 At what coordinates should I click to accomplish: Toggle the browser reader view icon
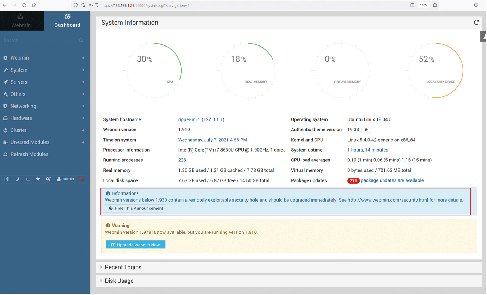[x=412, y=5]
